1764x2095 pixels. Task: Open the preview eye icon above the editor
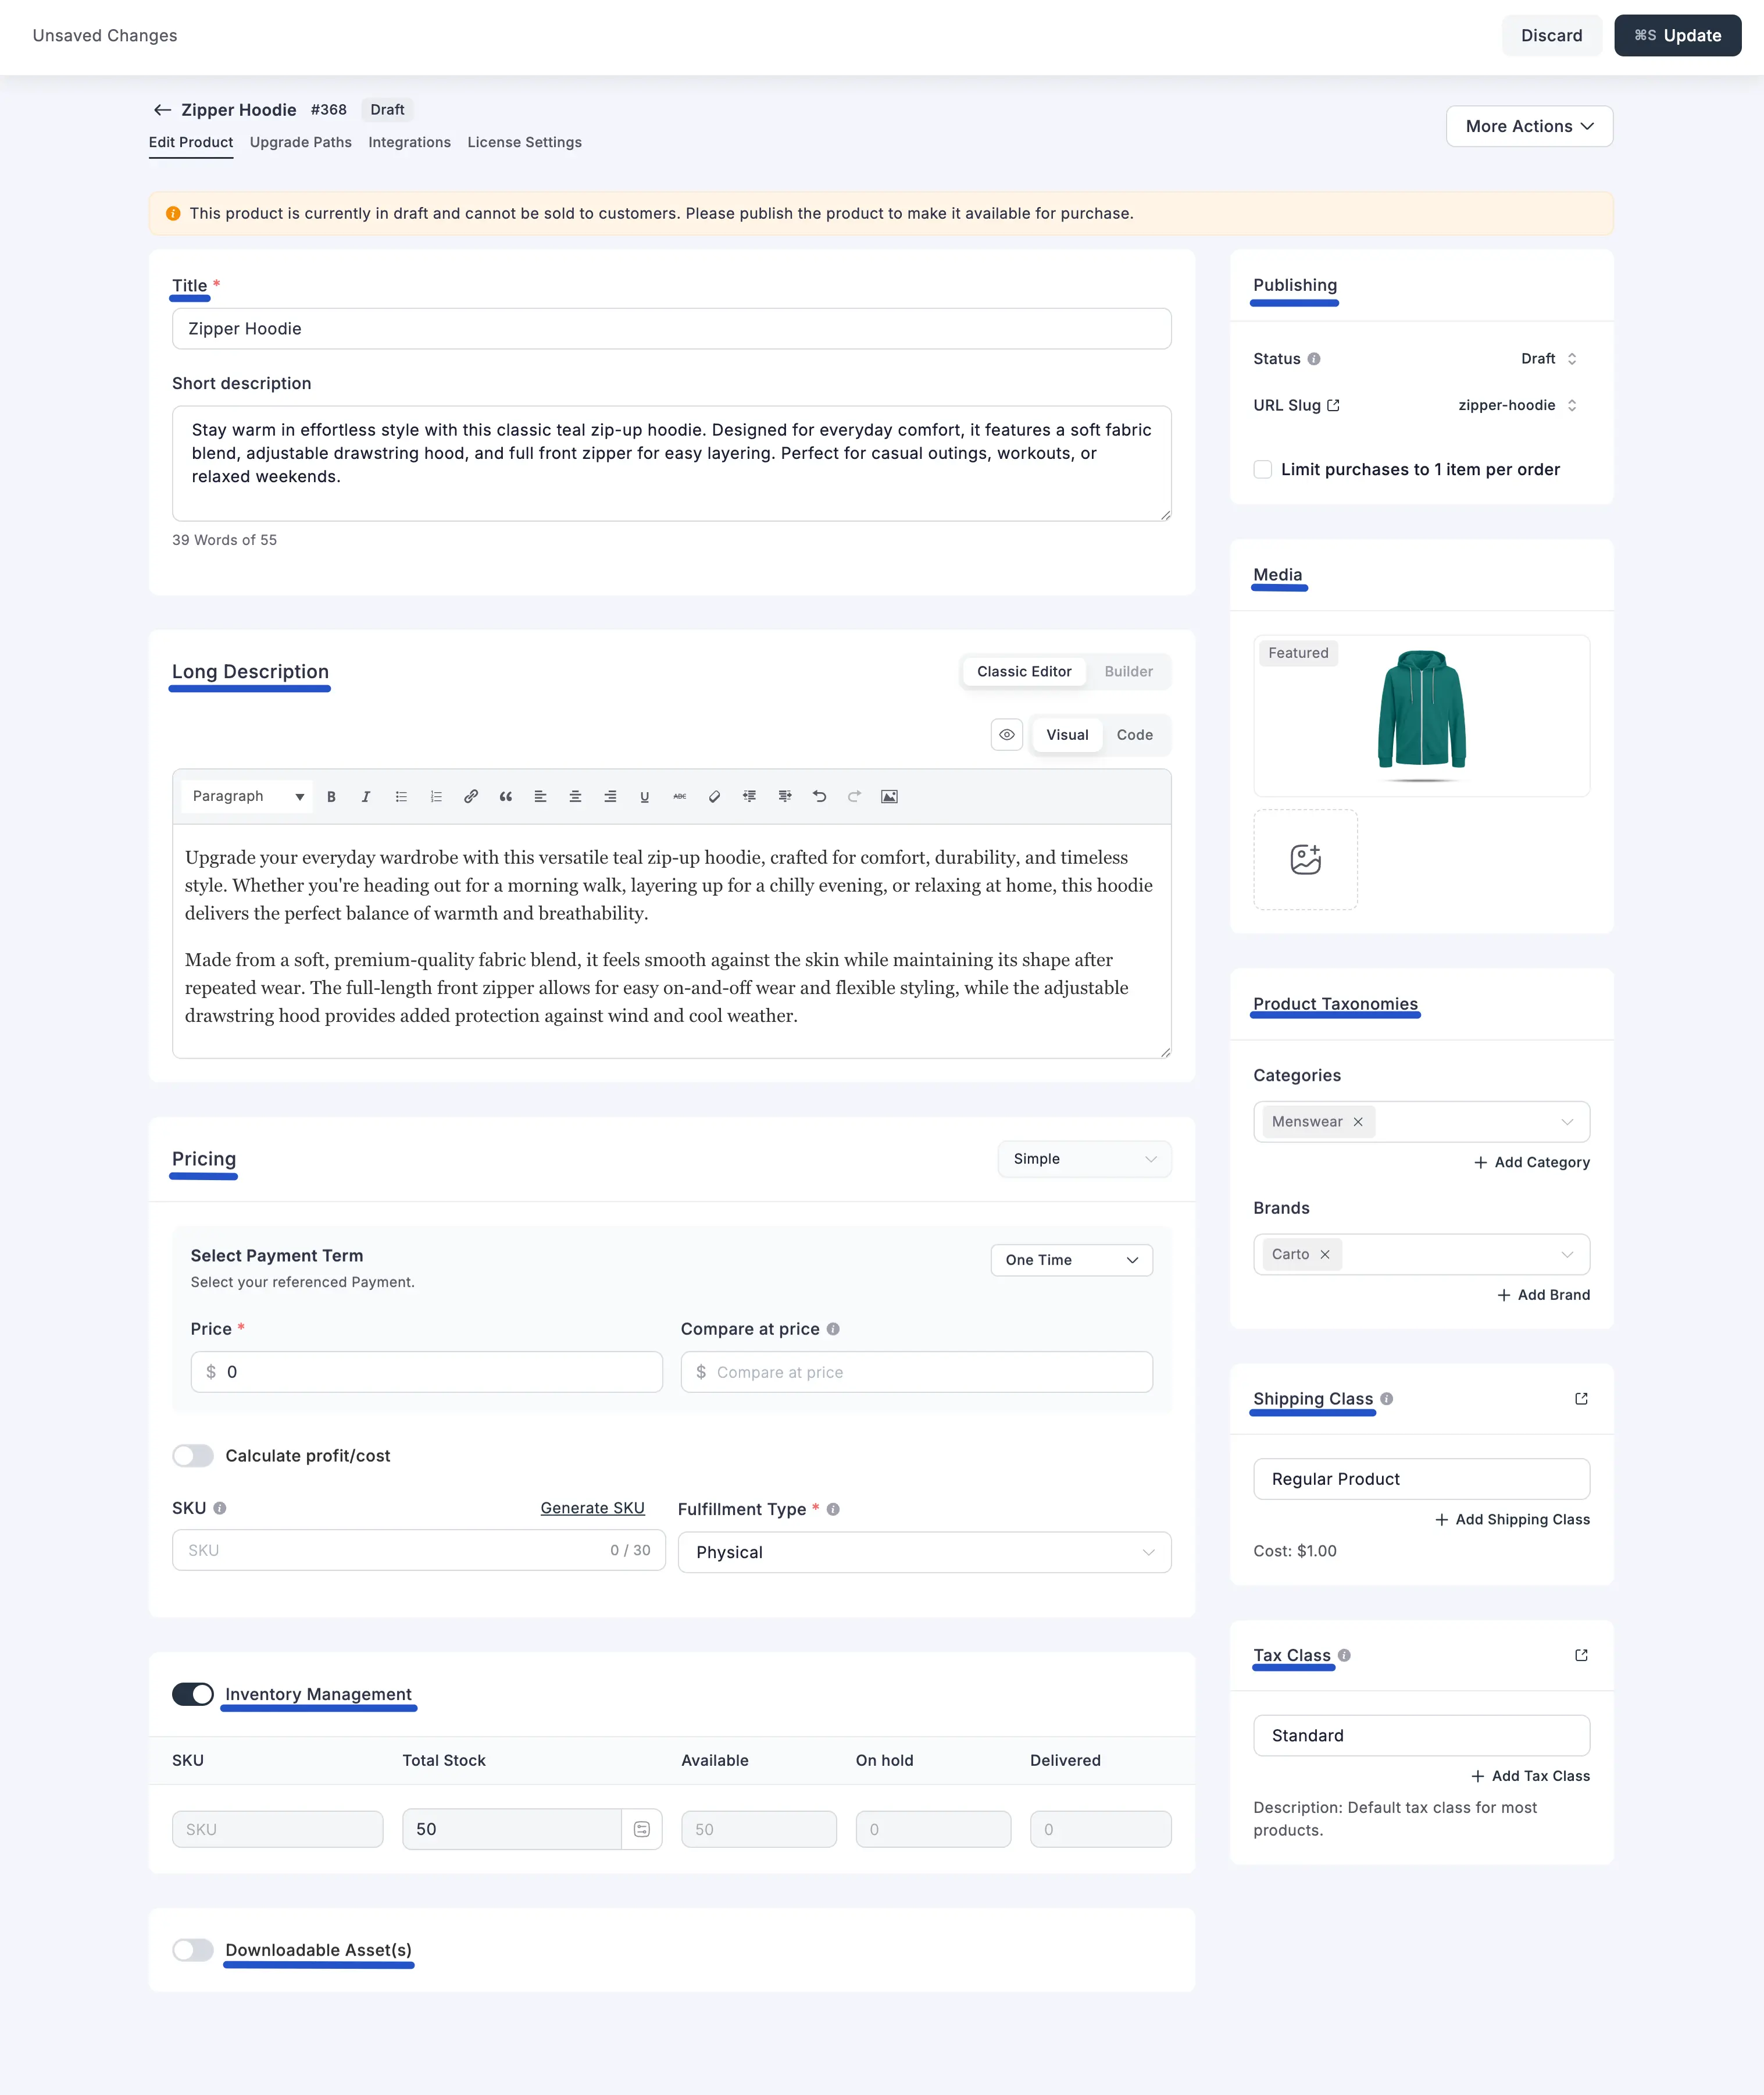(1007, 735)
